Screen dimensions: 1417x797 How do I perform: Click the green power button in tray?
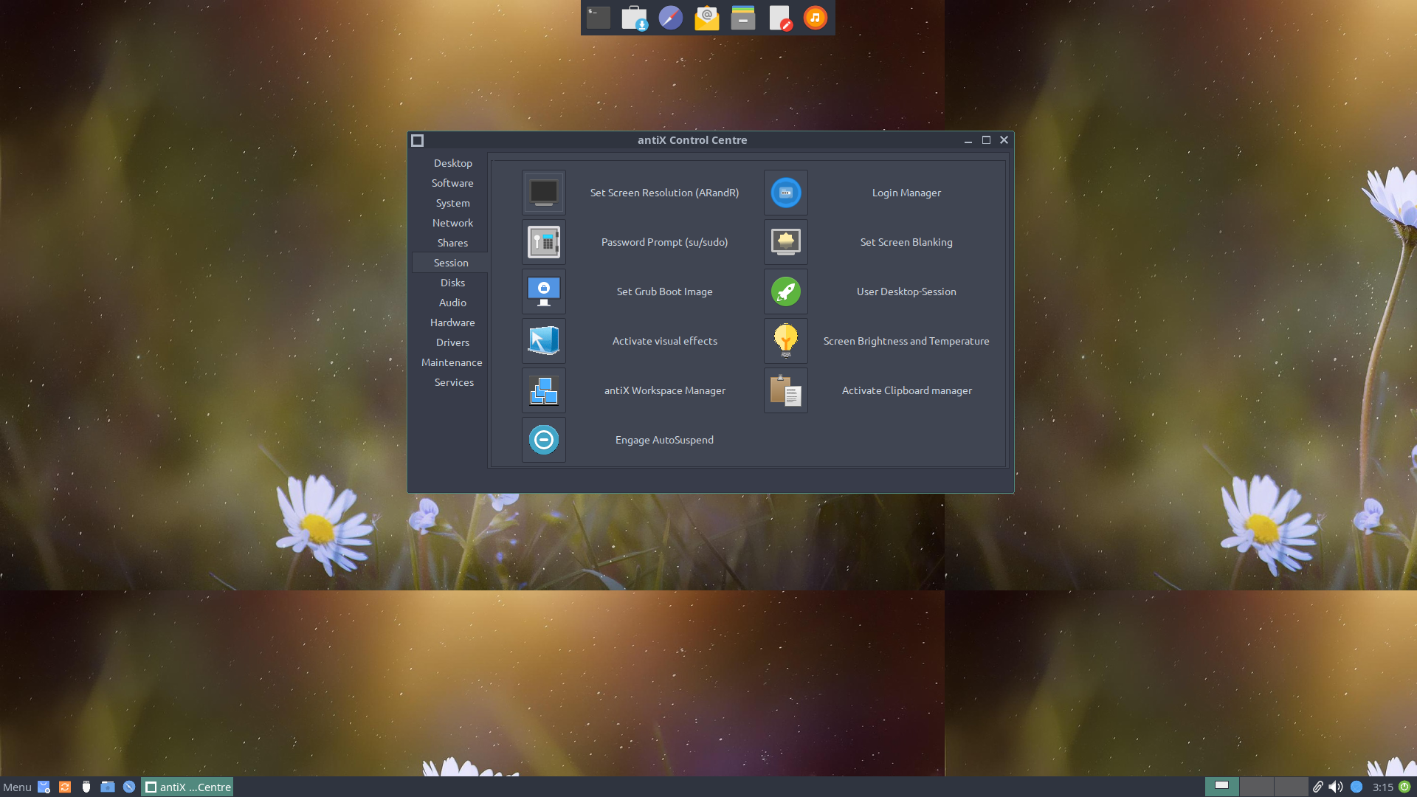pyautogui.click(x=1405, y=787)
